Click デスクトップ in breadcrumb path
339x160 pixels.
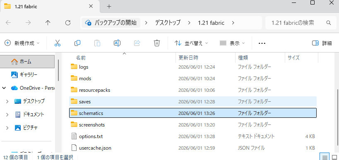coord(168,23)
